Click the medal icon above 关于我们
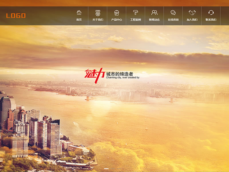This screenshot has width=229, height=172. click(x=98, y=13)
